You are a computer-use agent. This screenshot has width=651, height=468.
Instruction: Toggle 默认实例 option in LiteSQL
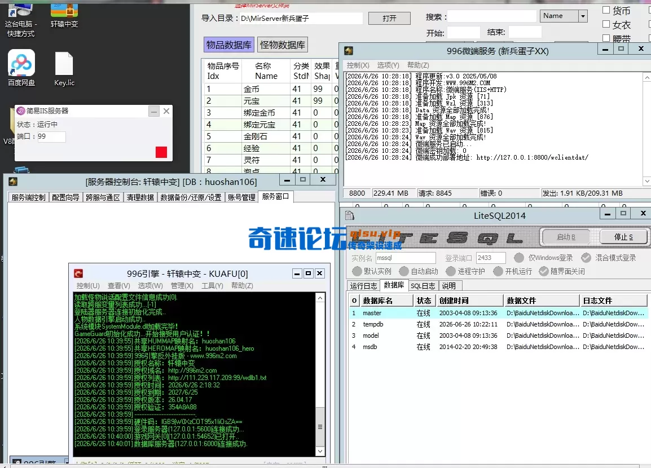coord(357,271)
